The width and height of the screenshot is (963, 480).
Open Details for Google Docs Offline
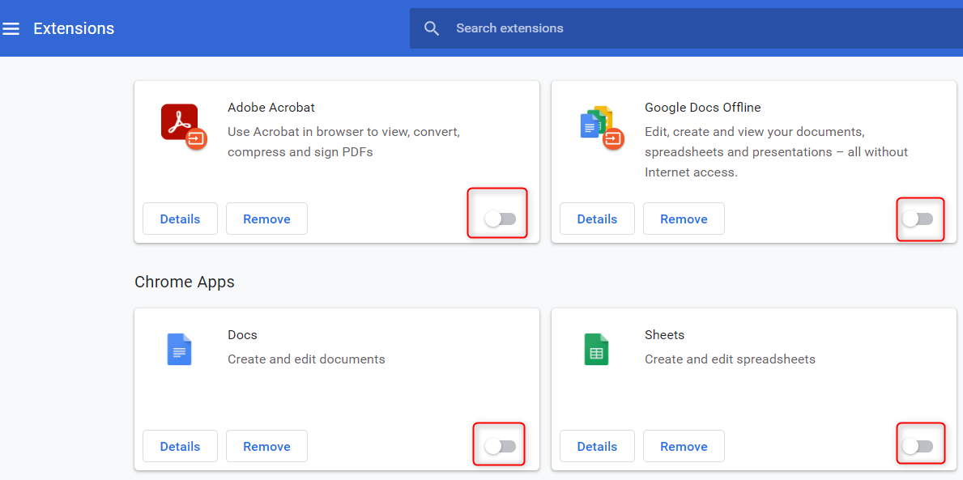[597, 219]
